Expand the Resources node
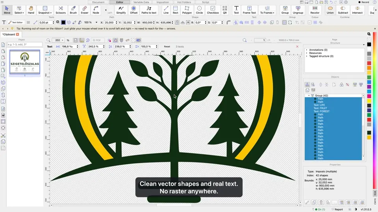The width and height of the screenshot is (378, 212). (307, 53)
